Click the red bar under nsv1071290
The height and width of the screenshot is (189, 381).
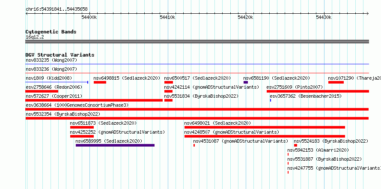336,82
